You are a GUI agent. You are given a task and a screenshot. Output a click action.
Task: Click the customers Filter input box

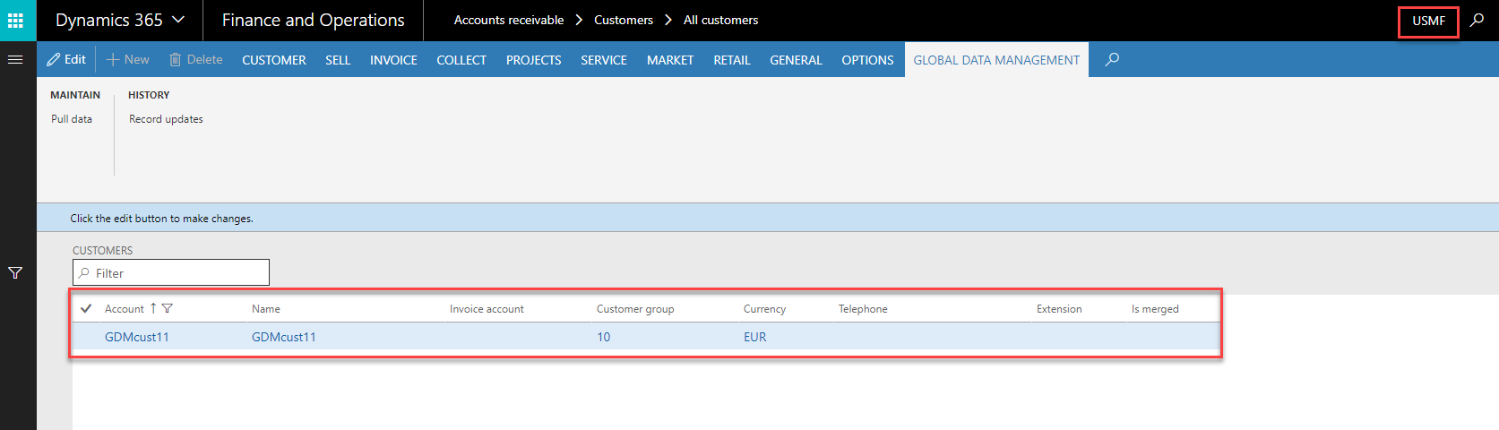click(x=171, y=272)
